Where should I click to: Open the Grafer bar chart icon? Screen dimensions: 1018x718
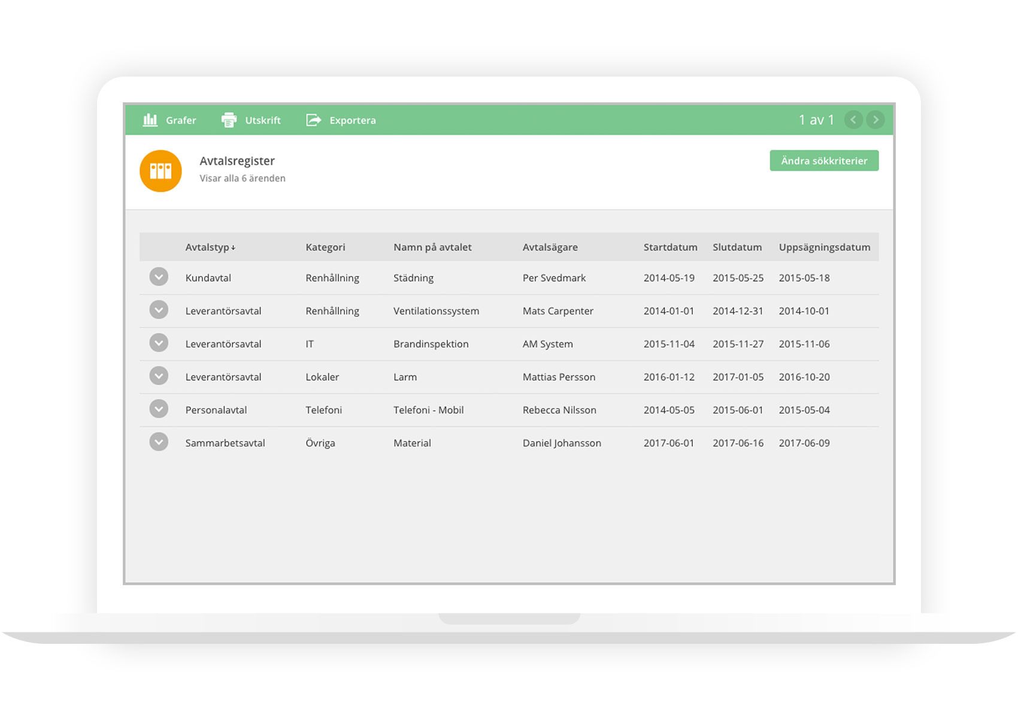click(x=150, y=120)
